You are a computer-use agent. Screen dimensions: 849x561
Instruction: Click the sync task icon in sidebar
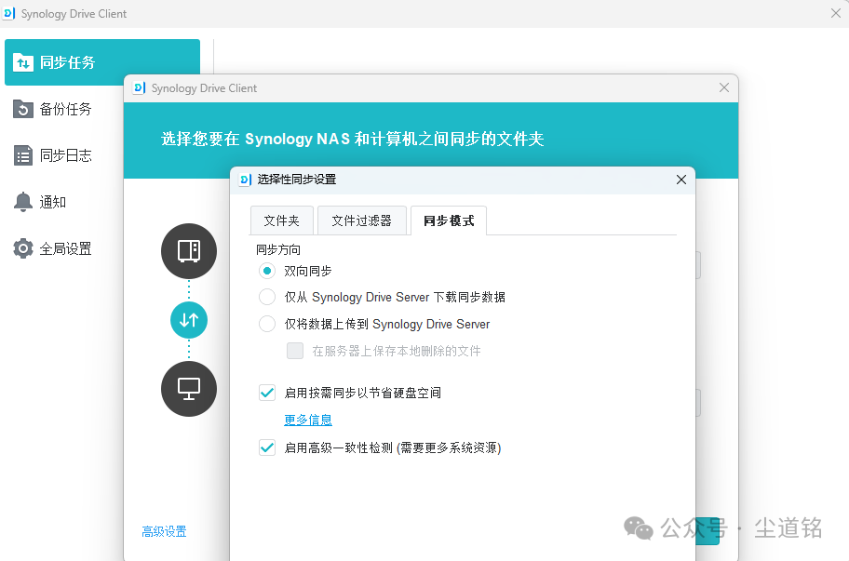[23, 63]
